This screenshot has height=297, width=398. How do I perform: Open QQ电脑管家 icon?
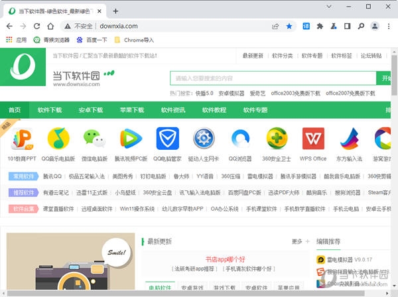(168, 139)
